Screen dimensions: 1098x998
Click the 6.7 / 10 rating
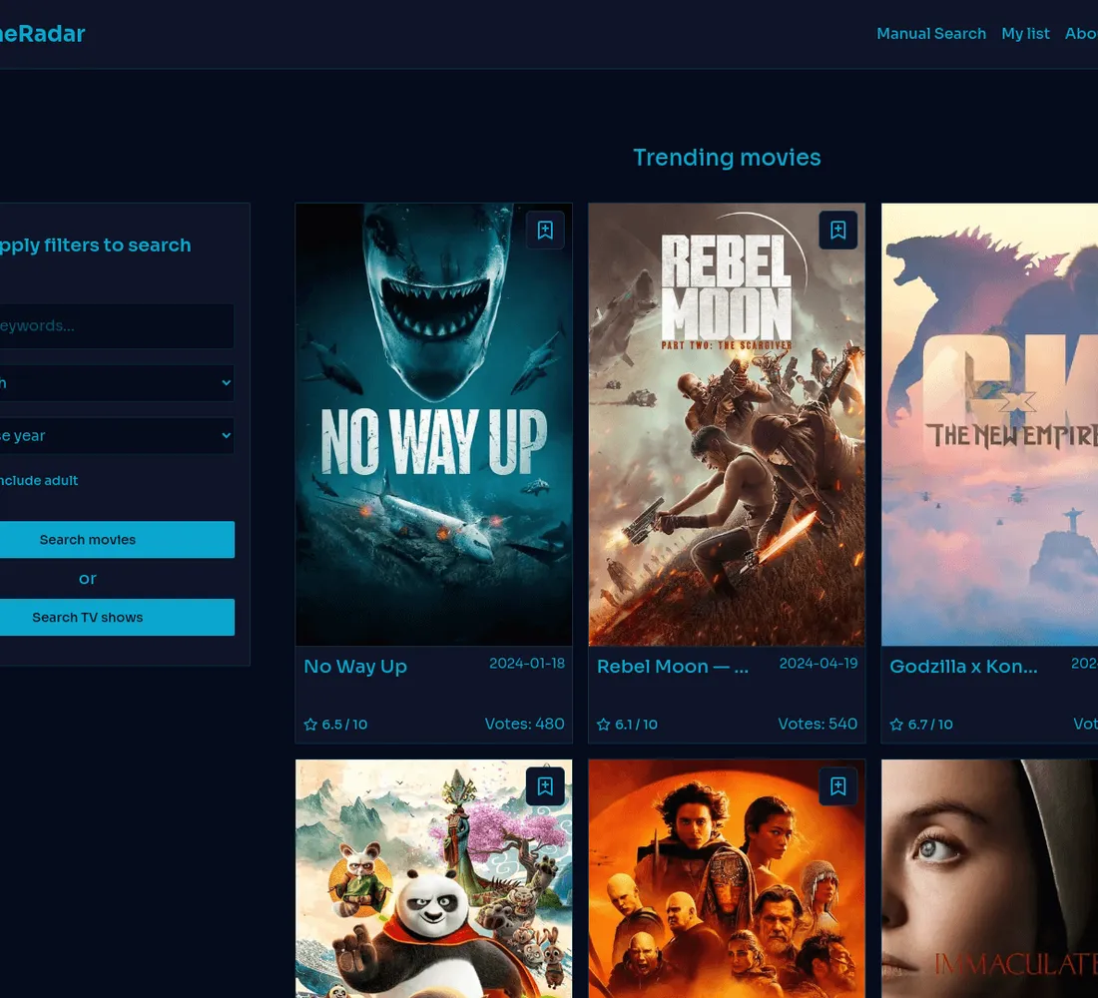click(930, 725)
